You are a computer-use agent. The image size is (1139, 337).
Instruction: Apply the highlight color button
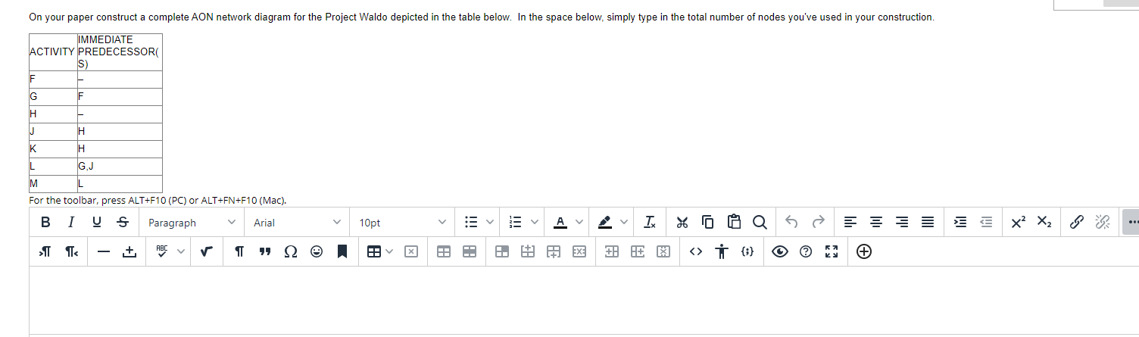(604, 223)
